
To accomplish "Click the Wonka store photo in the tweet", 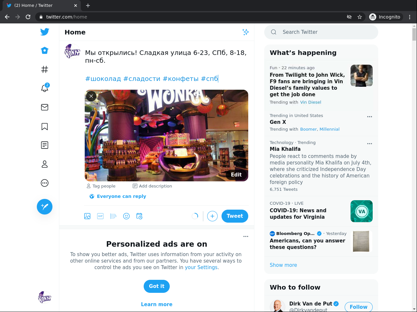I will click(166, 136).
